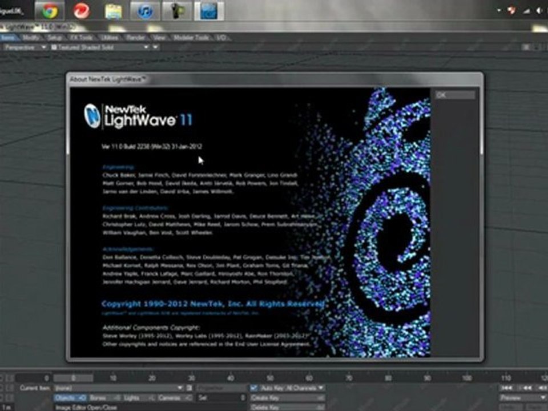Click the previous frame playback control
The image size is (548, 411).
tap(527, 388)
